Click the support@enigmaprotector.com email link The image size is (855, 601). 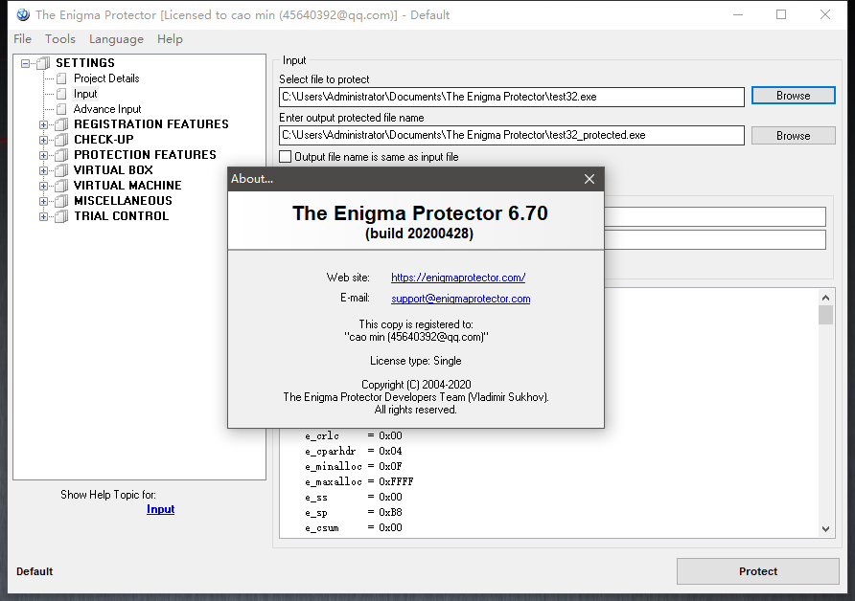pyautogui.click(x=461, y=299)
